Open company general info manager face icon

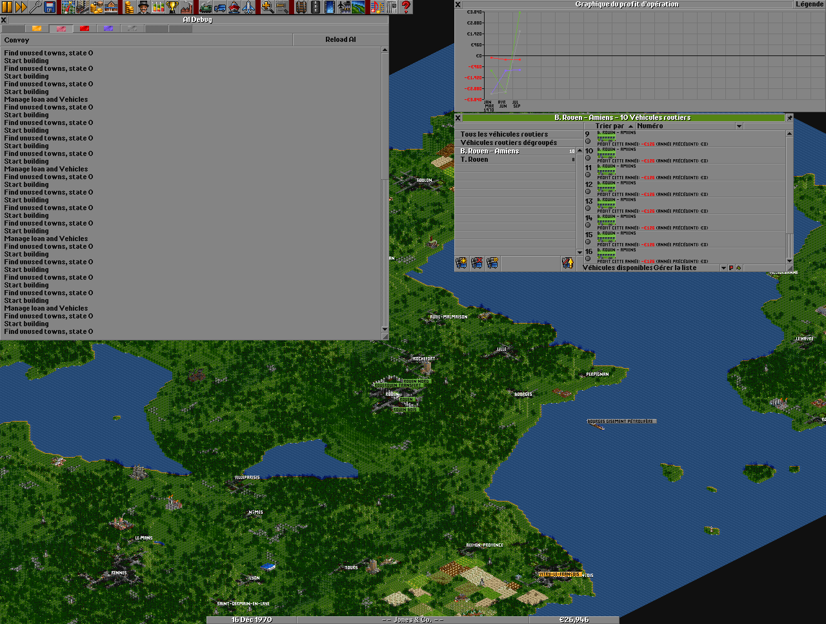point(143,7)
